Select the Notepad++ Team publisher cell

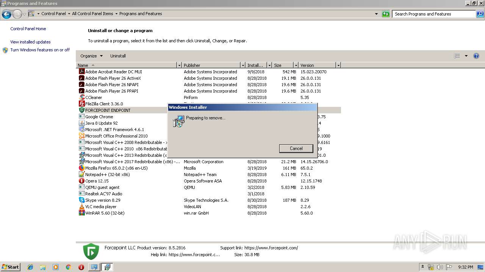click(200, 175)
